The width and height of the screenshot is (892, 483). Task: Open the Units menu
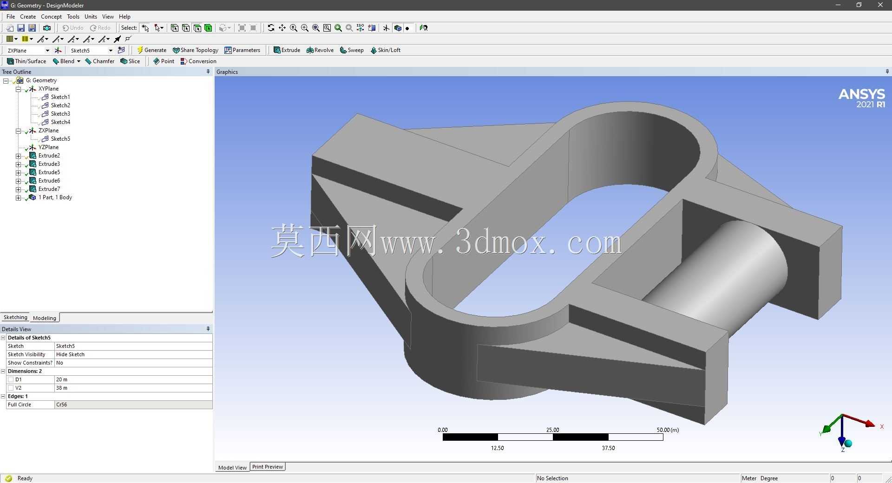tap(91, 17)
